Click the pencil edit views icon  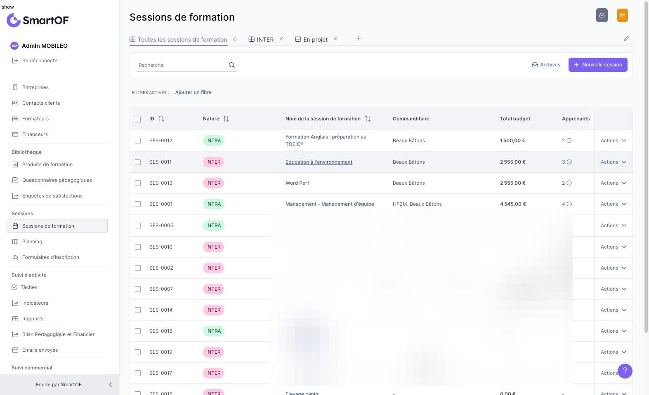627,38
